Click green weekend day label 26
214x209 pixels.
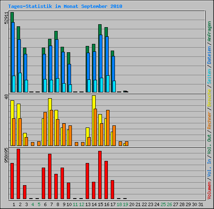(x=169, y=204)
